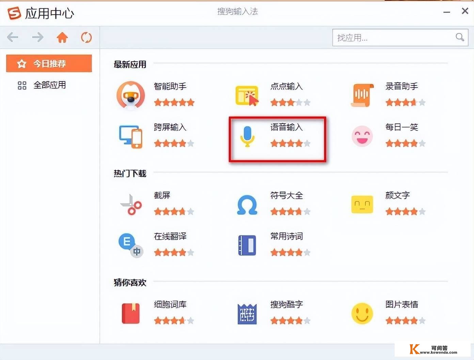
Task: Open the 录音助手 waveform icon
Action: (362, 95)
